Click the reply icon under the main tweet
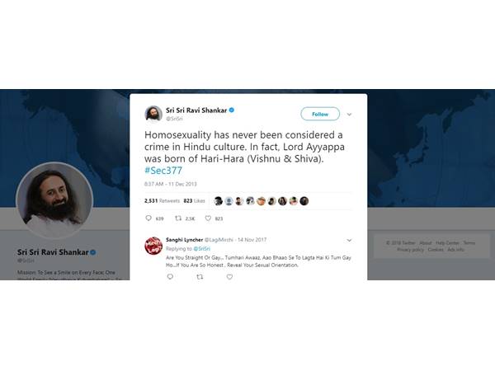Screen dimensions: 495x371 [x=148, y=218]
